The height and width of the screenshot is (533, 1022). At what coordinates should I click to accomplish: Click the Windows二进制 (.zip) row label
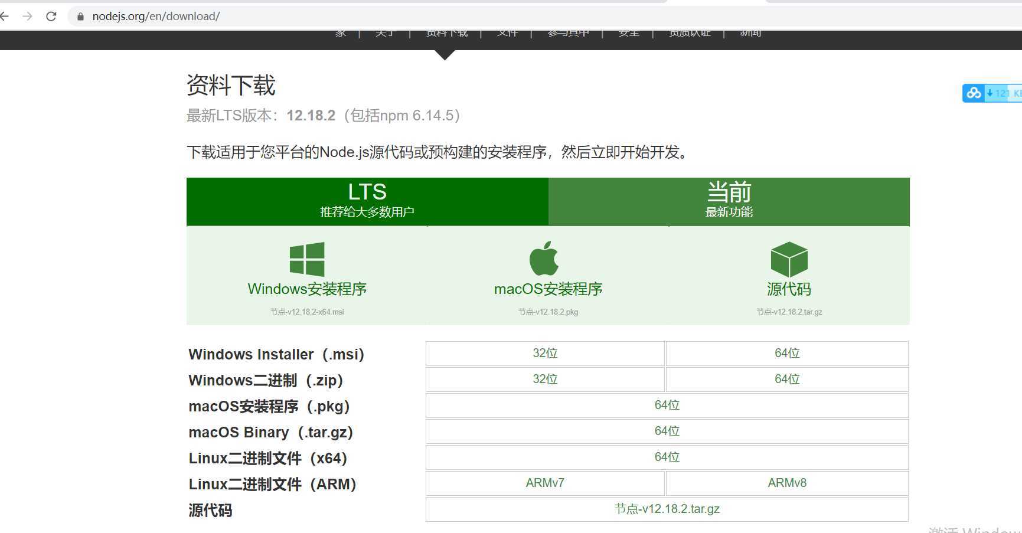[266, 380]
